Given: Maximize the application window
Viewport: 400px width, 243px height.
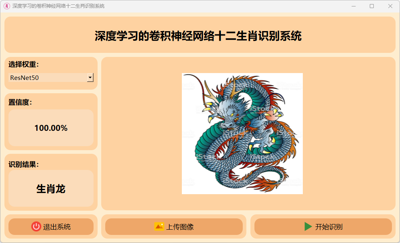Looking at the screenshot, I should tap(372, 6).
